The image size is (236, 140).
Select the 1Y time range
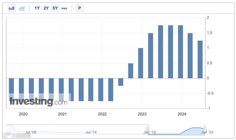point(37,8)
